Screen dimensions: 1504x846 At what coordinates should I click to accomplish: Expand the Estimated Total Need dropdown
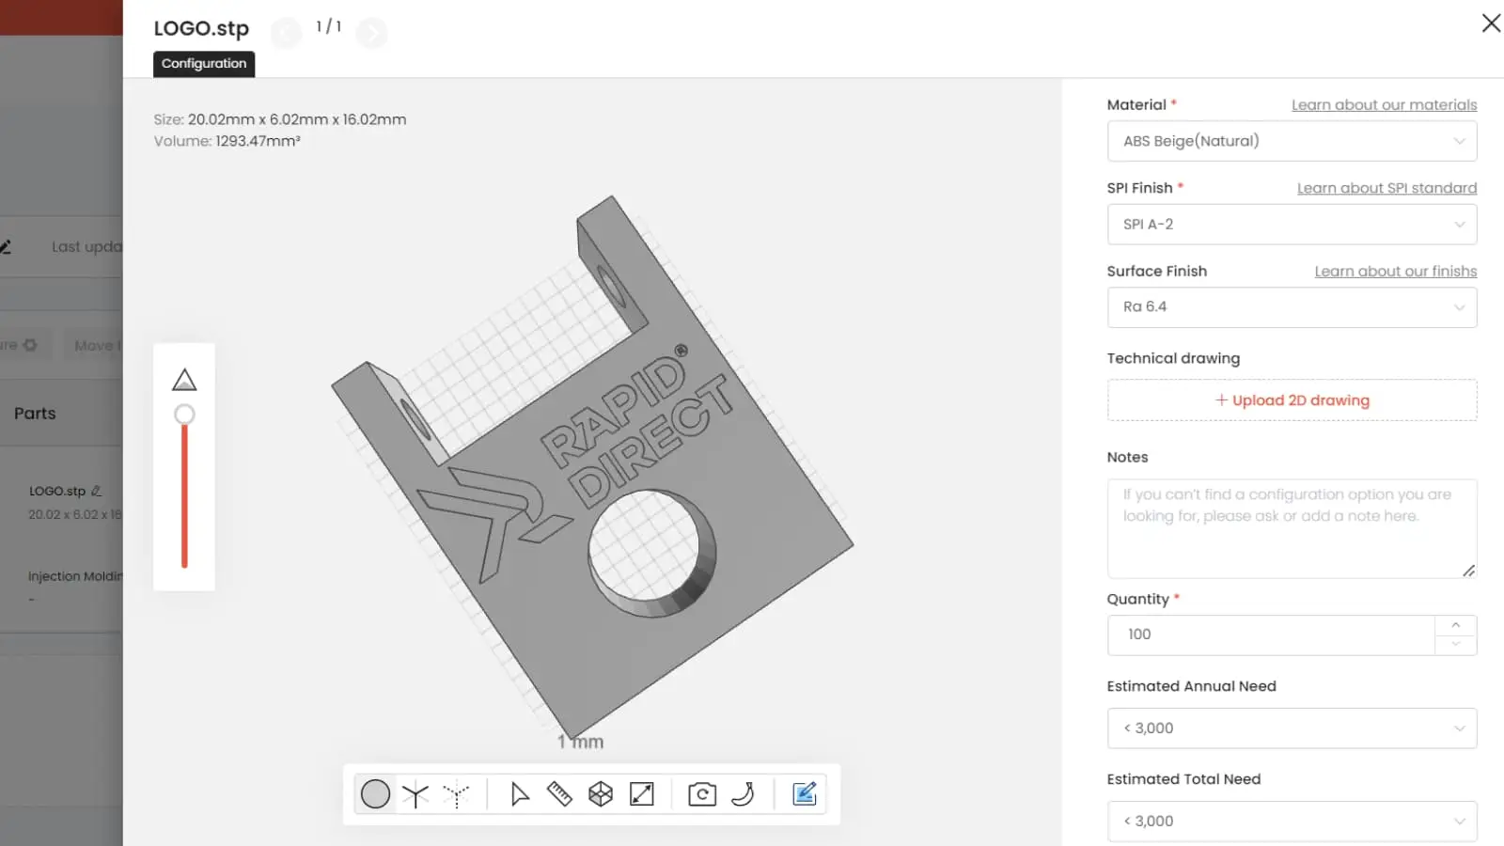(1292, 822)
